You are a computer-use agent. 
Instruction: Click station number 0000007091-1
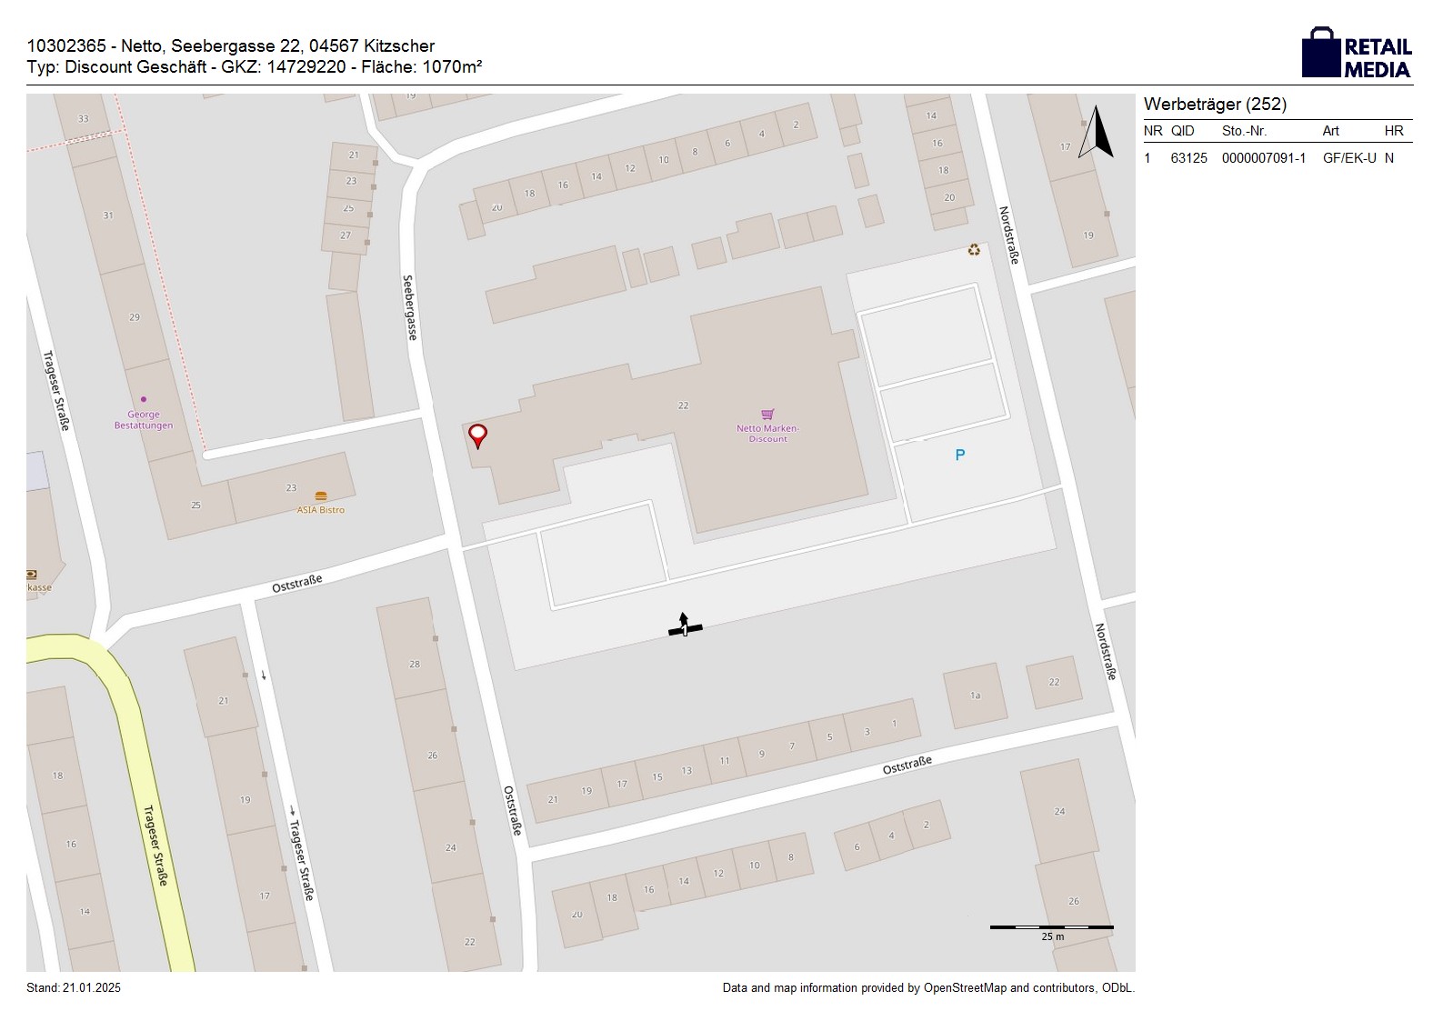[1263, 158]
